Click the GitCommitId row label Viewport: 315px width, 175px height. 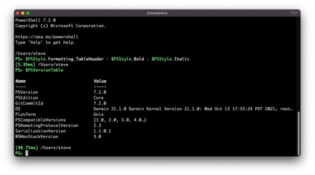coord(29,103)
